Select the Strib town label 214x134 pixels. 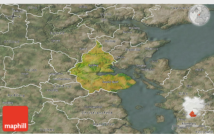[x=155, y=61]
